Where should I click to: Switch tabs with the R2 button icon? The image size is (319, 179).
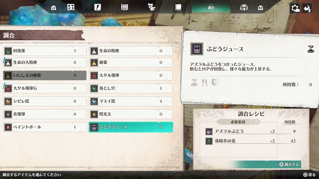tap(260, 8)
